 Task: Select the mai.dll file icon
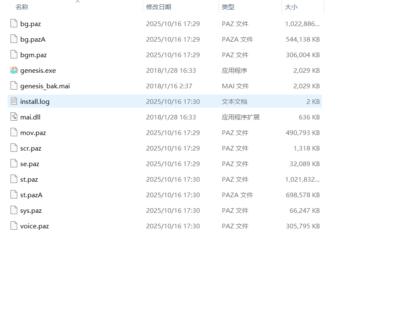tap(14, 117)
